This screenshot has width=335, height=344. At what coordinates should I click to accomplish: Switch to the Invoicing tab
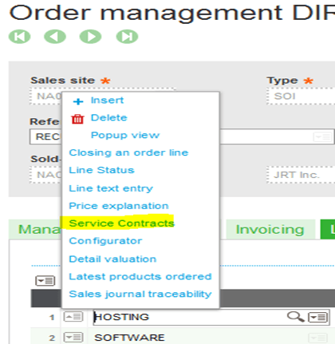(x=270, y=229)
